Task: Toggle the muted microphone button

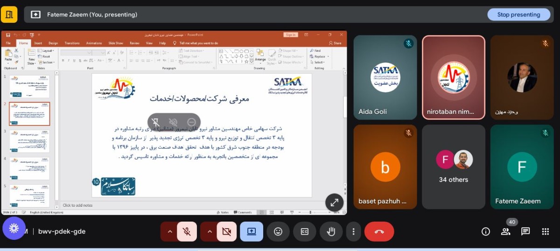Action: pos(187,231)
